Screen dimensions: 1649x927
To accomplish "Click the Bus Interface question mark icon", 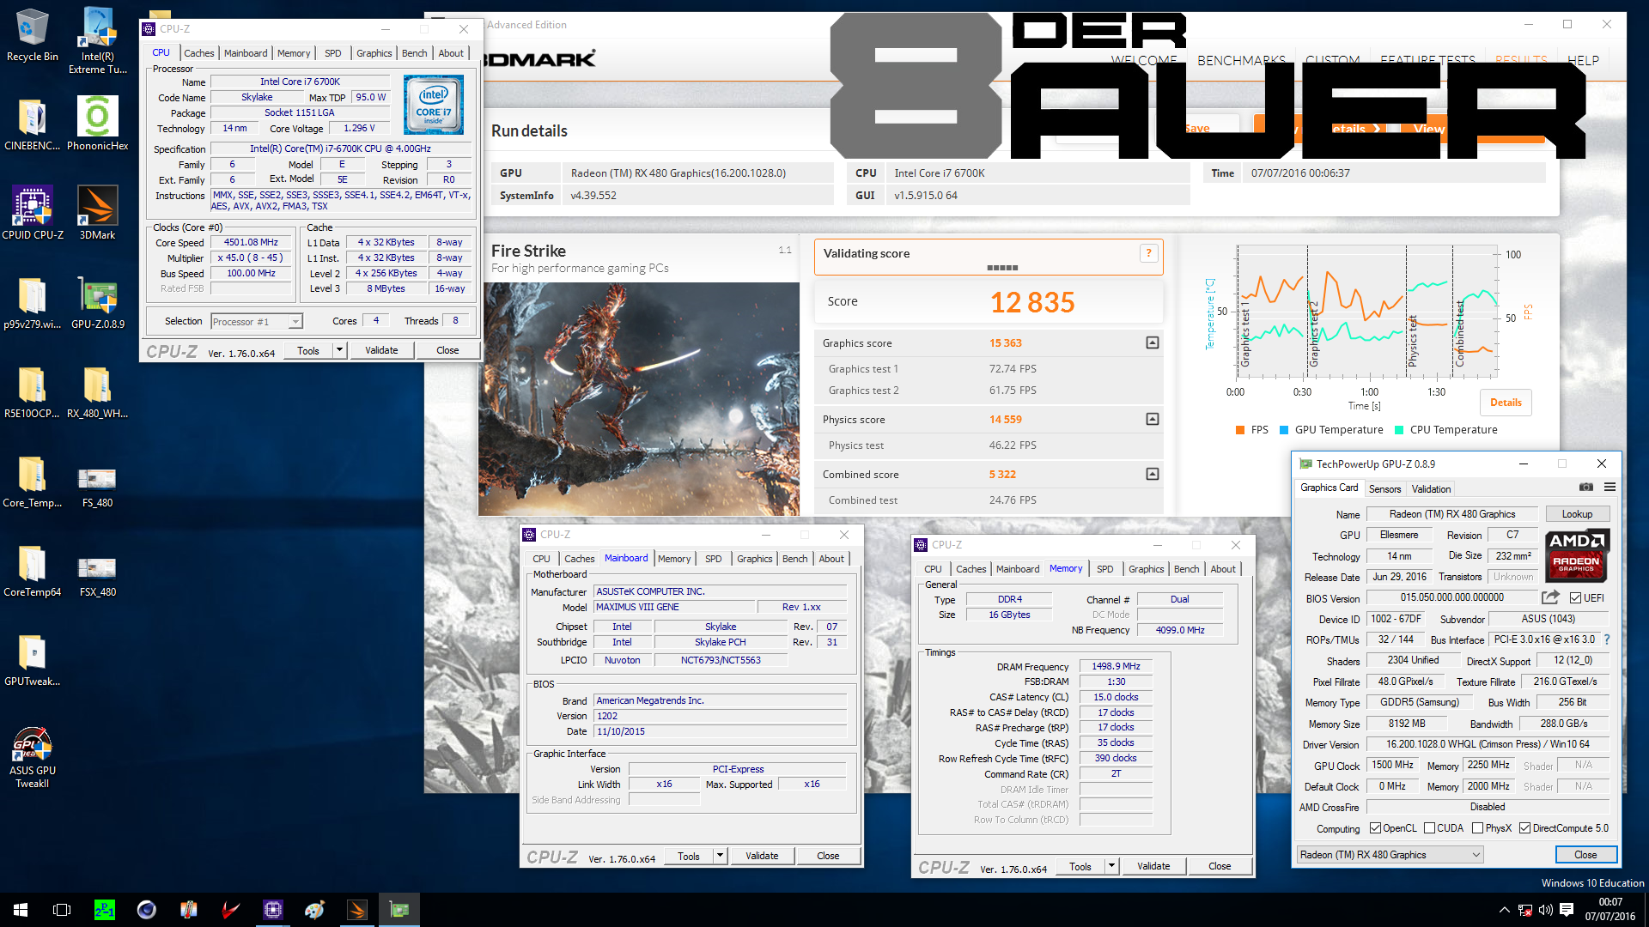I will tap(1607, 639).
